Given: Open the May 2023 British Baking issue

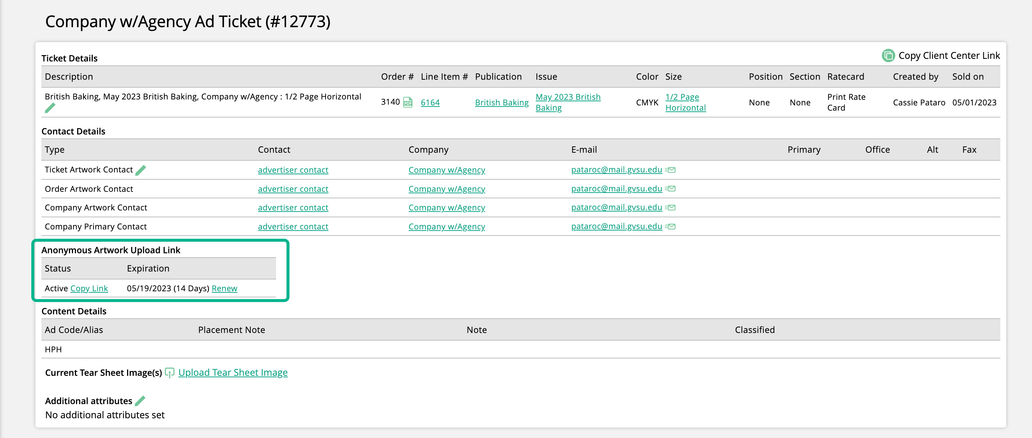Looking at the screenshot, I should point(567,102).
